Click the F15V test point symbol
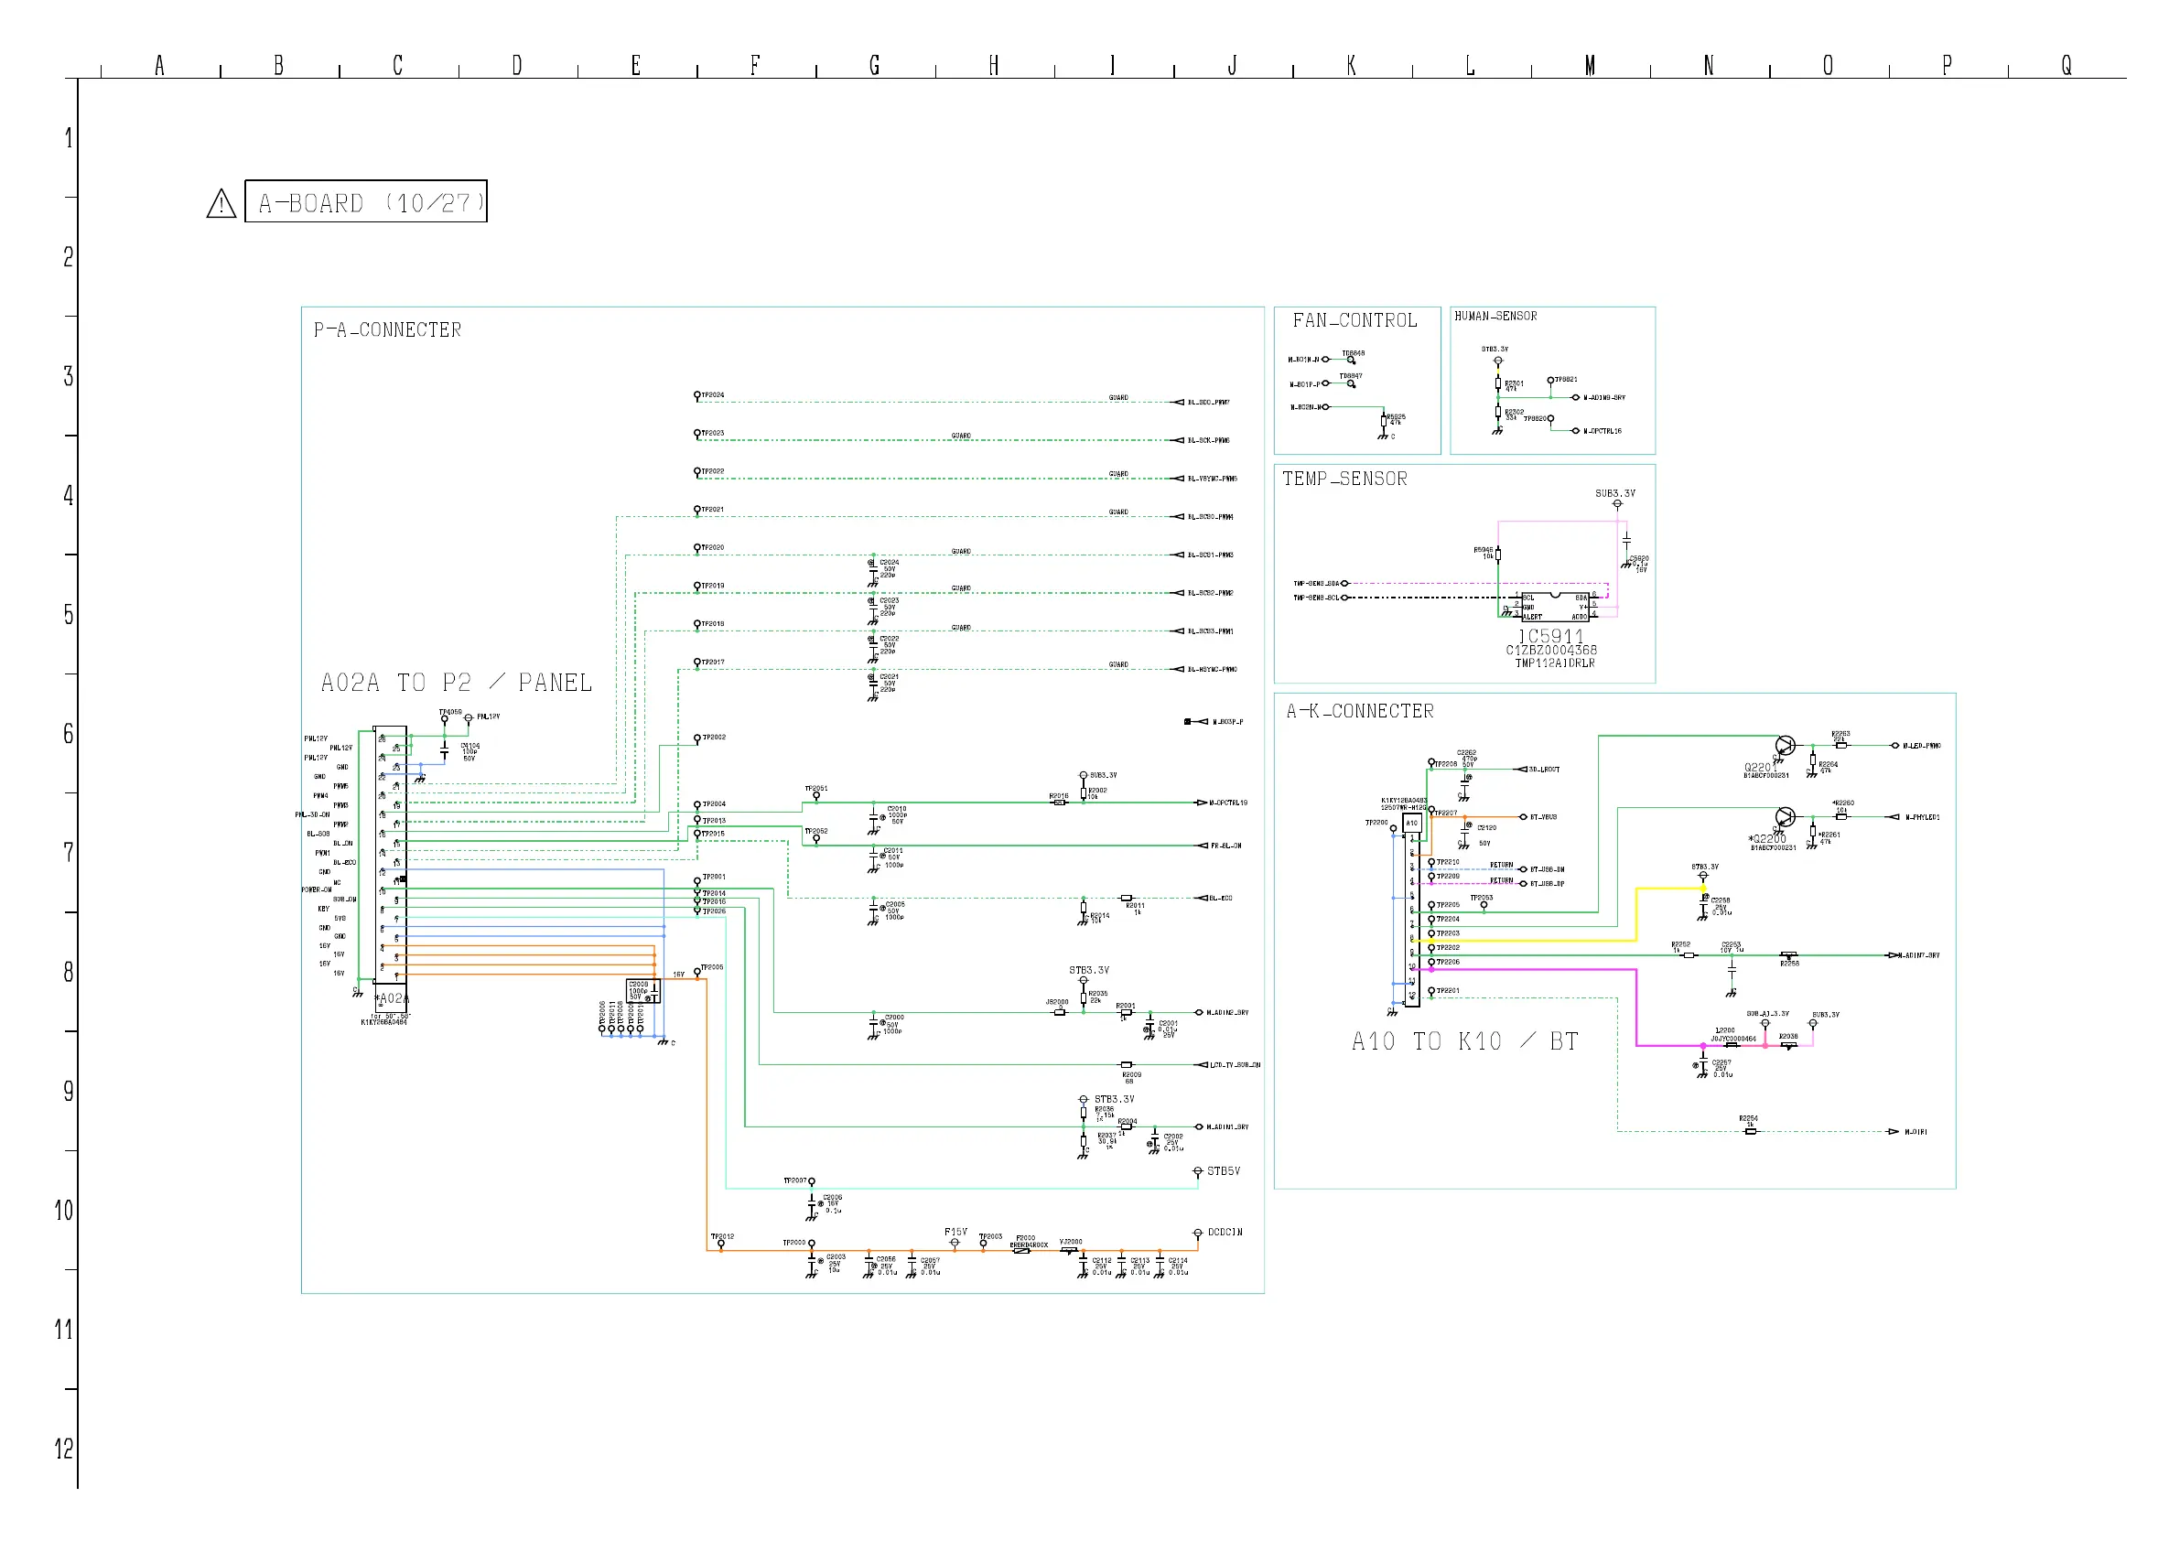This screenshot has height=1541, width=2180. click(955, 1243)
